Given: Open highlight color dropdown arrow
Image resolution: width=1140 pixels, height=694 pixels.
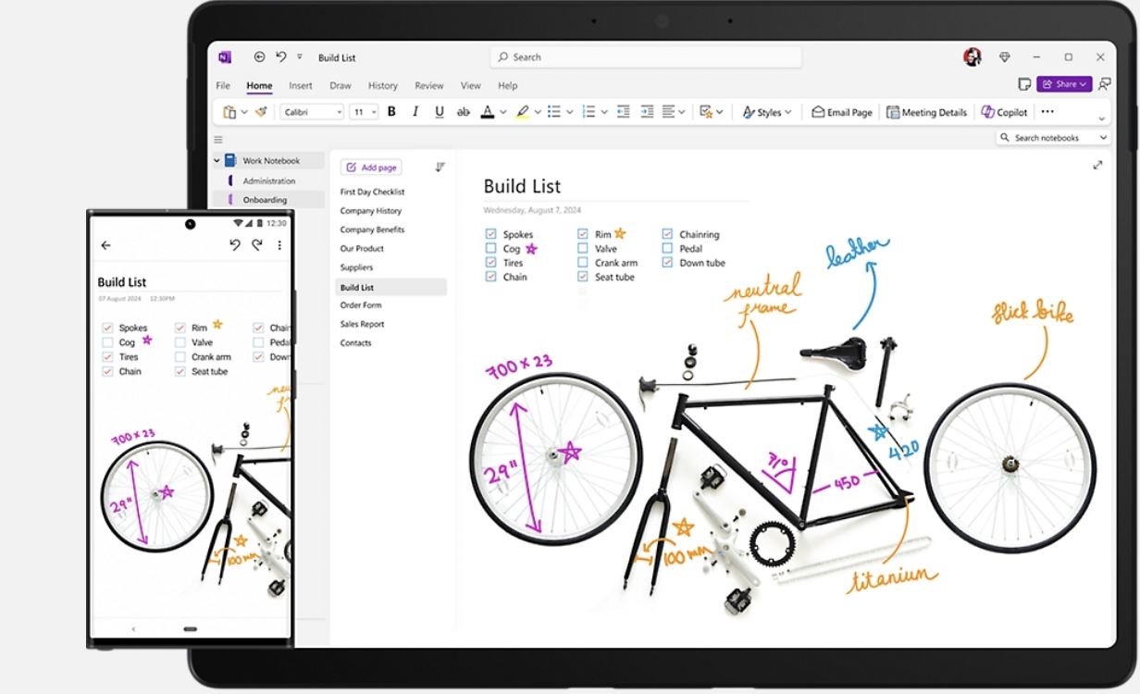Looking at the screenshot, I should pos(538,112).
